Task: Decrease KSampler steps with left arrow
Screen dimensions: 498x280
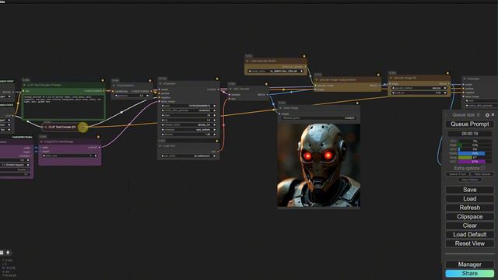Action: point(163,115)
